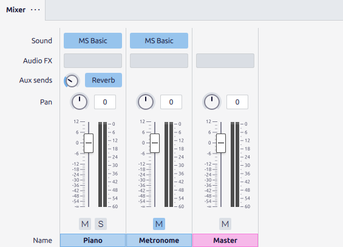
Task: Click the Piano aux send level knob
Action: click(x=72, y=81)
